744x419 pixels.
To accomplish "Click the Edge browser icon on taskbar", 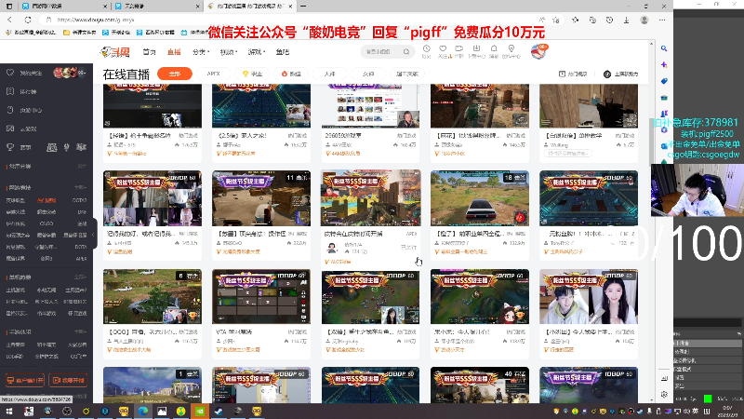I will [143, 411].
